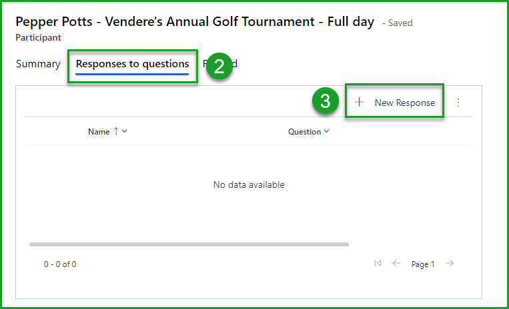Expand the Name column chevron dropdown

pyautogui.click(x=125, y=132)
